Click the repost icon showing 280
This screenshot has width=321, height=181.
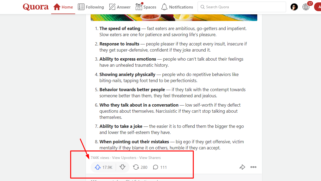[x=136, y=167]
